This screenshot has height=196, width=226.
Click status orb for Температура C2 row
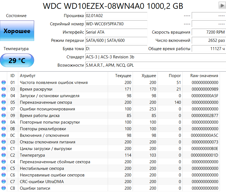4,155
